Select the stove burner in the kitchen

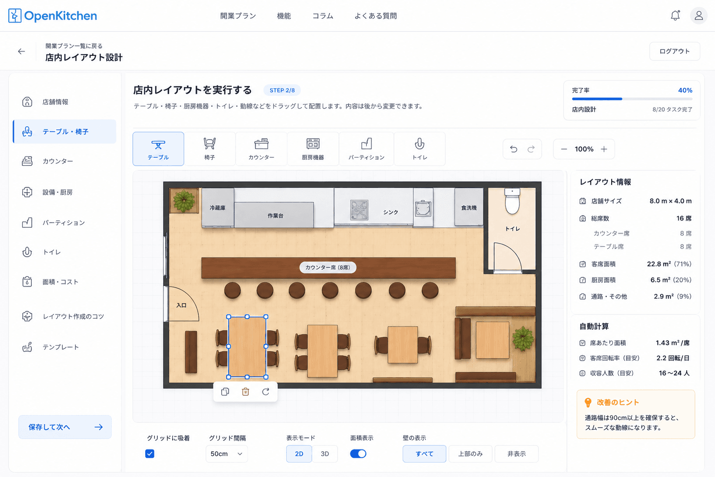pyautogui.click(x=359, y=210)
